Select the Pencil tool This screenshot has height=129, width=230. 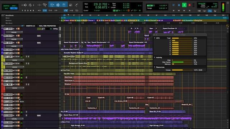pos(77,5)
